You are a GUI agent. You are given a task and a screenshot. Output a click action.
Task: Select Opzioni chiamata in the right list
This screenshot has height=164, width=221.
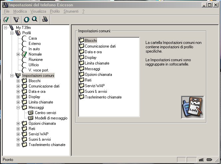99,75
